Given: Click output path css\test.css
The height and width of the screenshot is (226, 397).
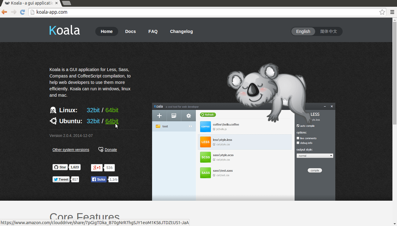Looking at the screenshot, I should point(223,175).
